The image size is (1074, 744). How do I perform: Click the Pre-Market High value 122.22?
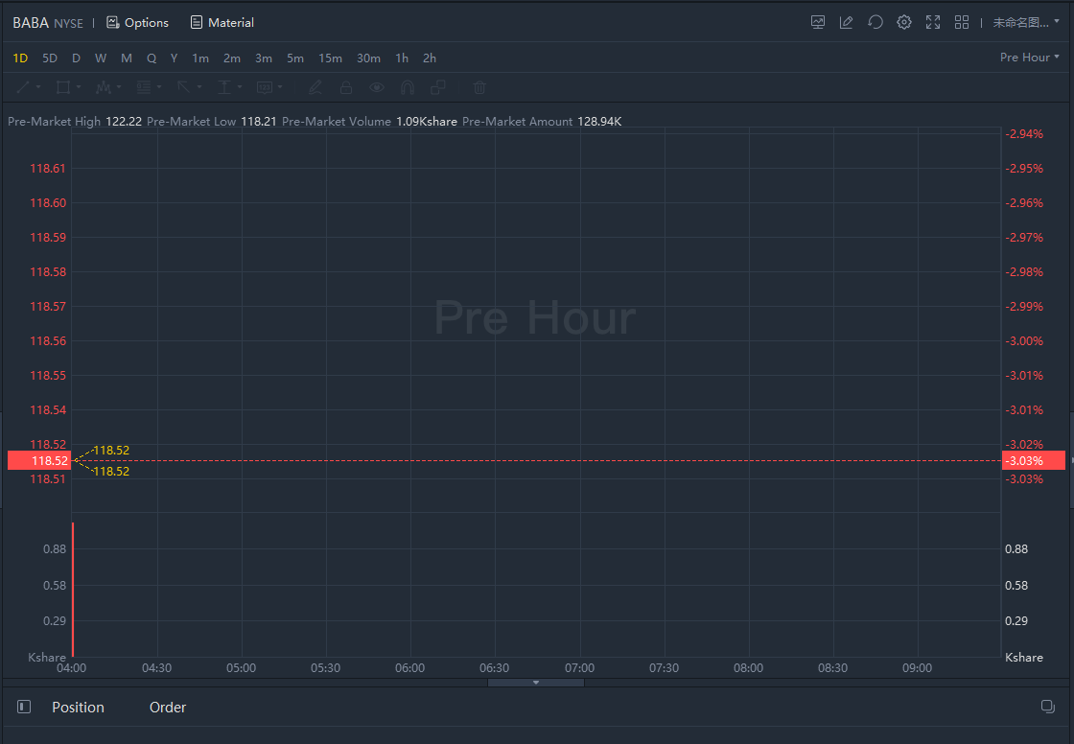tap(124, 121)
